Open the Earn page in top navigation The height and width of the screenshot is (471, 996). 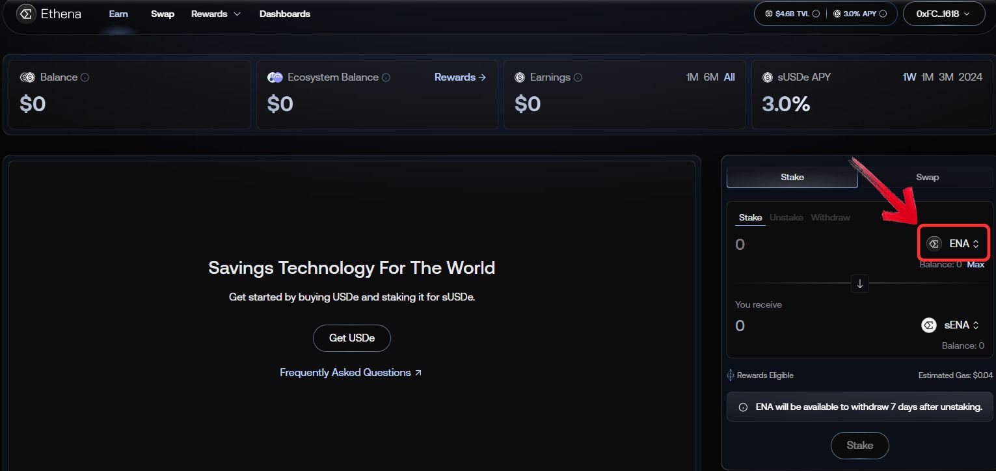pos(118,14)
